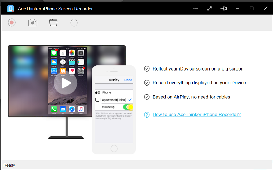Screen dimensions: 273x170
Task: Click the 'Record everything displayed on your iDevice' text
Action: (x=199, y=83)
